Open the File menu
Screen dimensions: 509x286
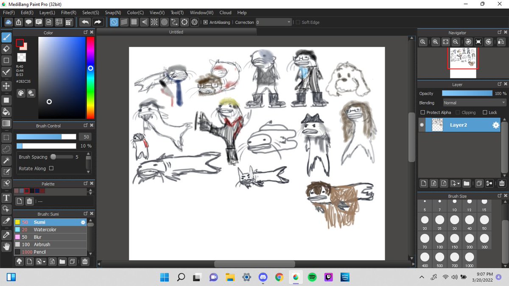[x=9, y=13]
